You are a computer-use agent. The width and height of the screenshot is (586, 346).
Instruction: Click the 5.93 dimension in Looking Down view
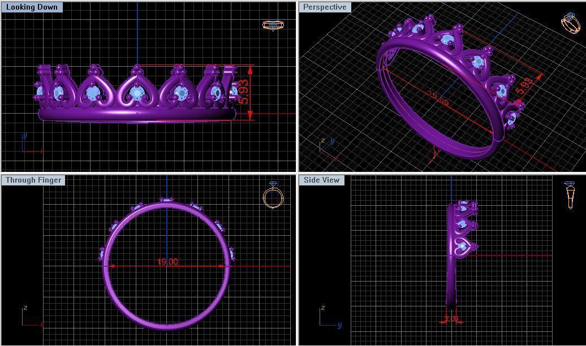pyautogui.click(x=243, y=92)
